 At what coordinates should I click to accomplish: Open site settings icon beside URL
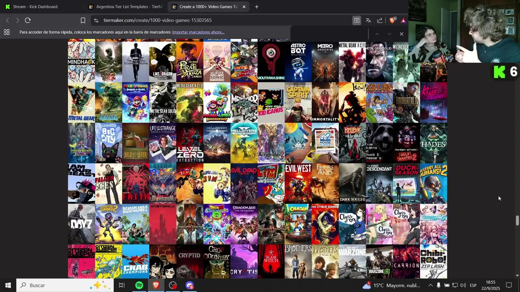coord(95,20)
